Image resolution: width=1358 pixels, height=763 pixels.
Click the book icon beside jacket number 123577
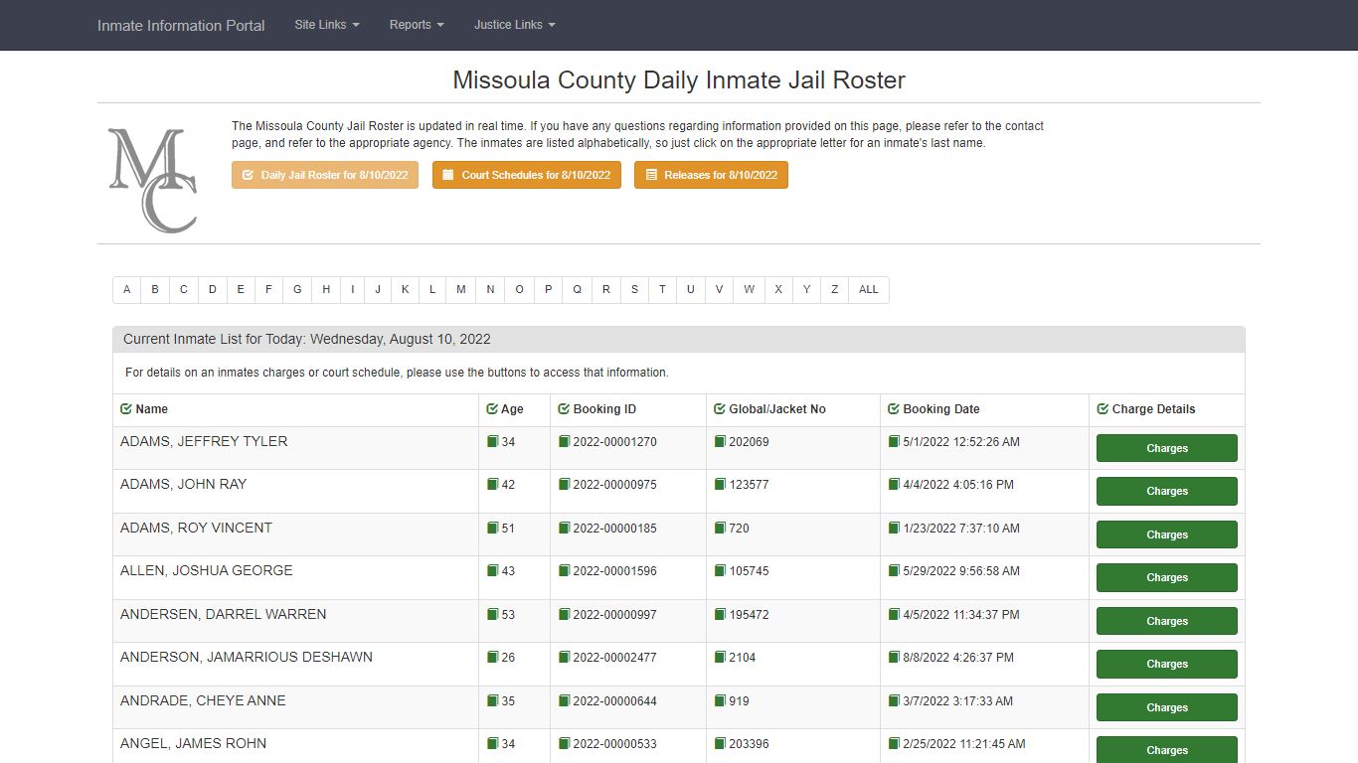pyautogui.click(x=720, y=484)
